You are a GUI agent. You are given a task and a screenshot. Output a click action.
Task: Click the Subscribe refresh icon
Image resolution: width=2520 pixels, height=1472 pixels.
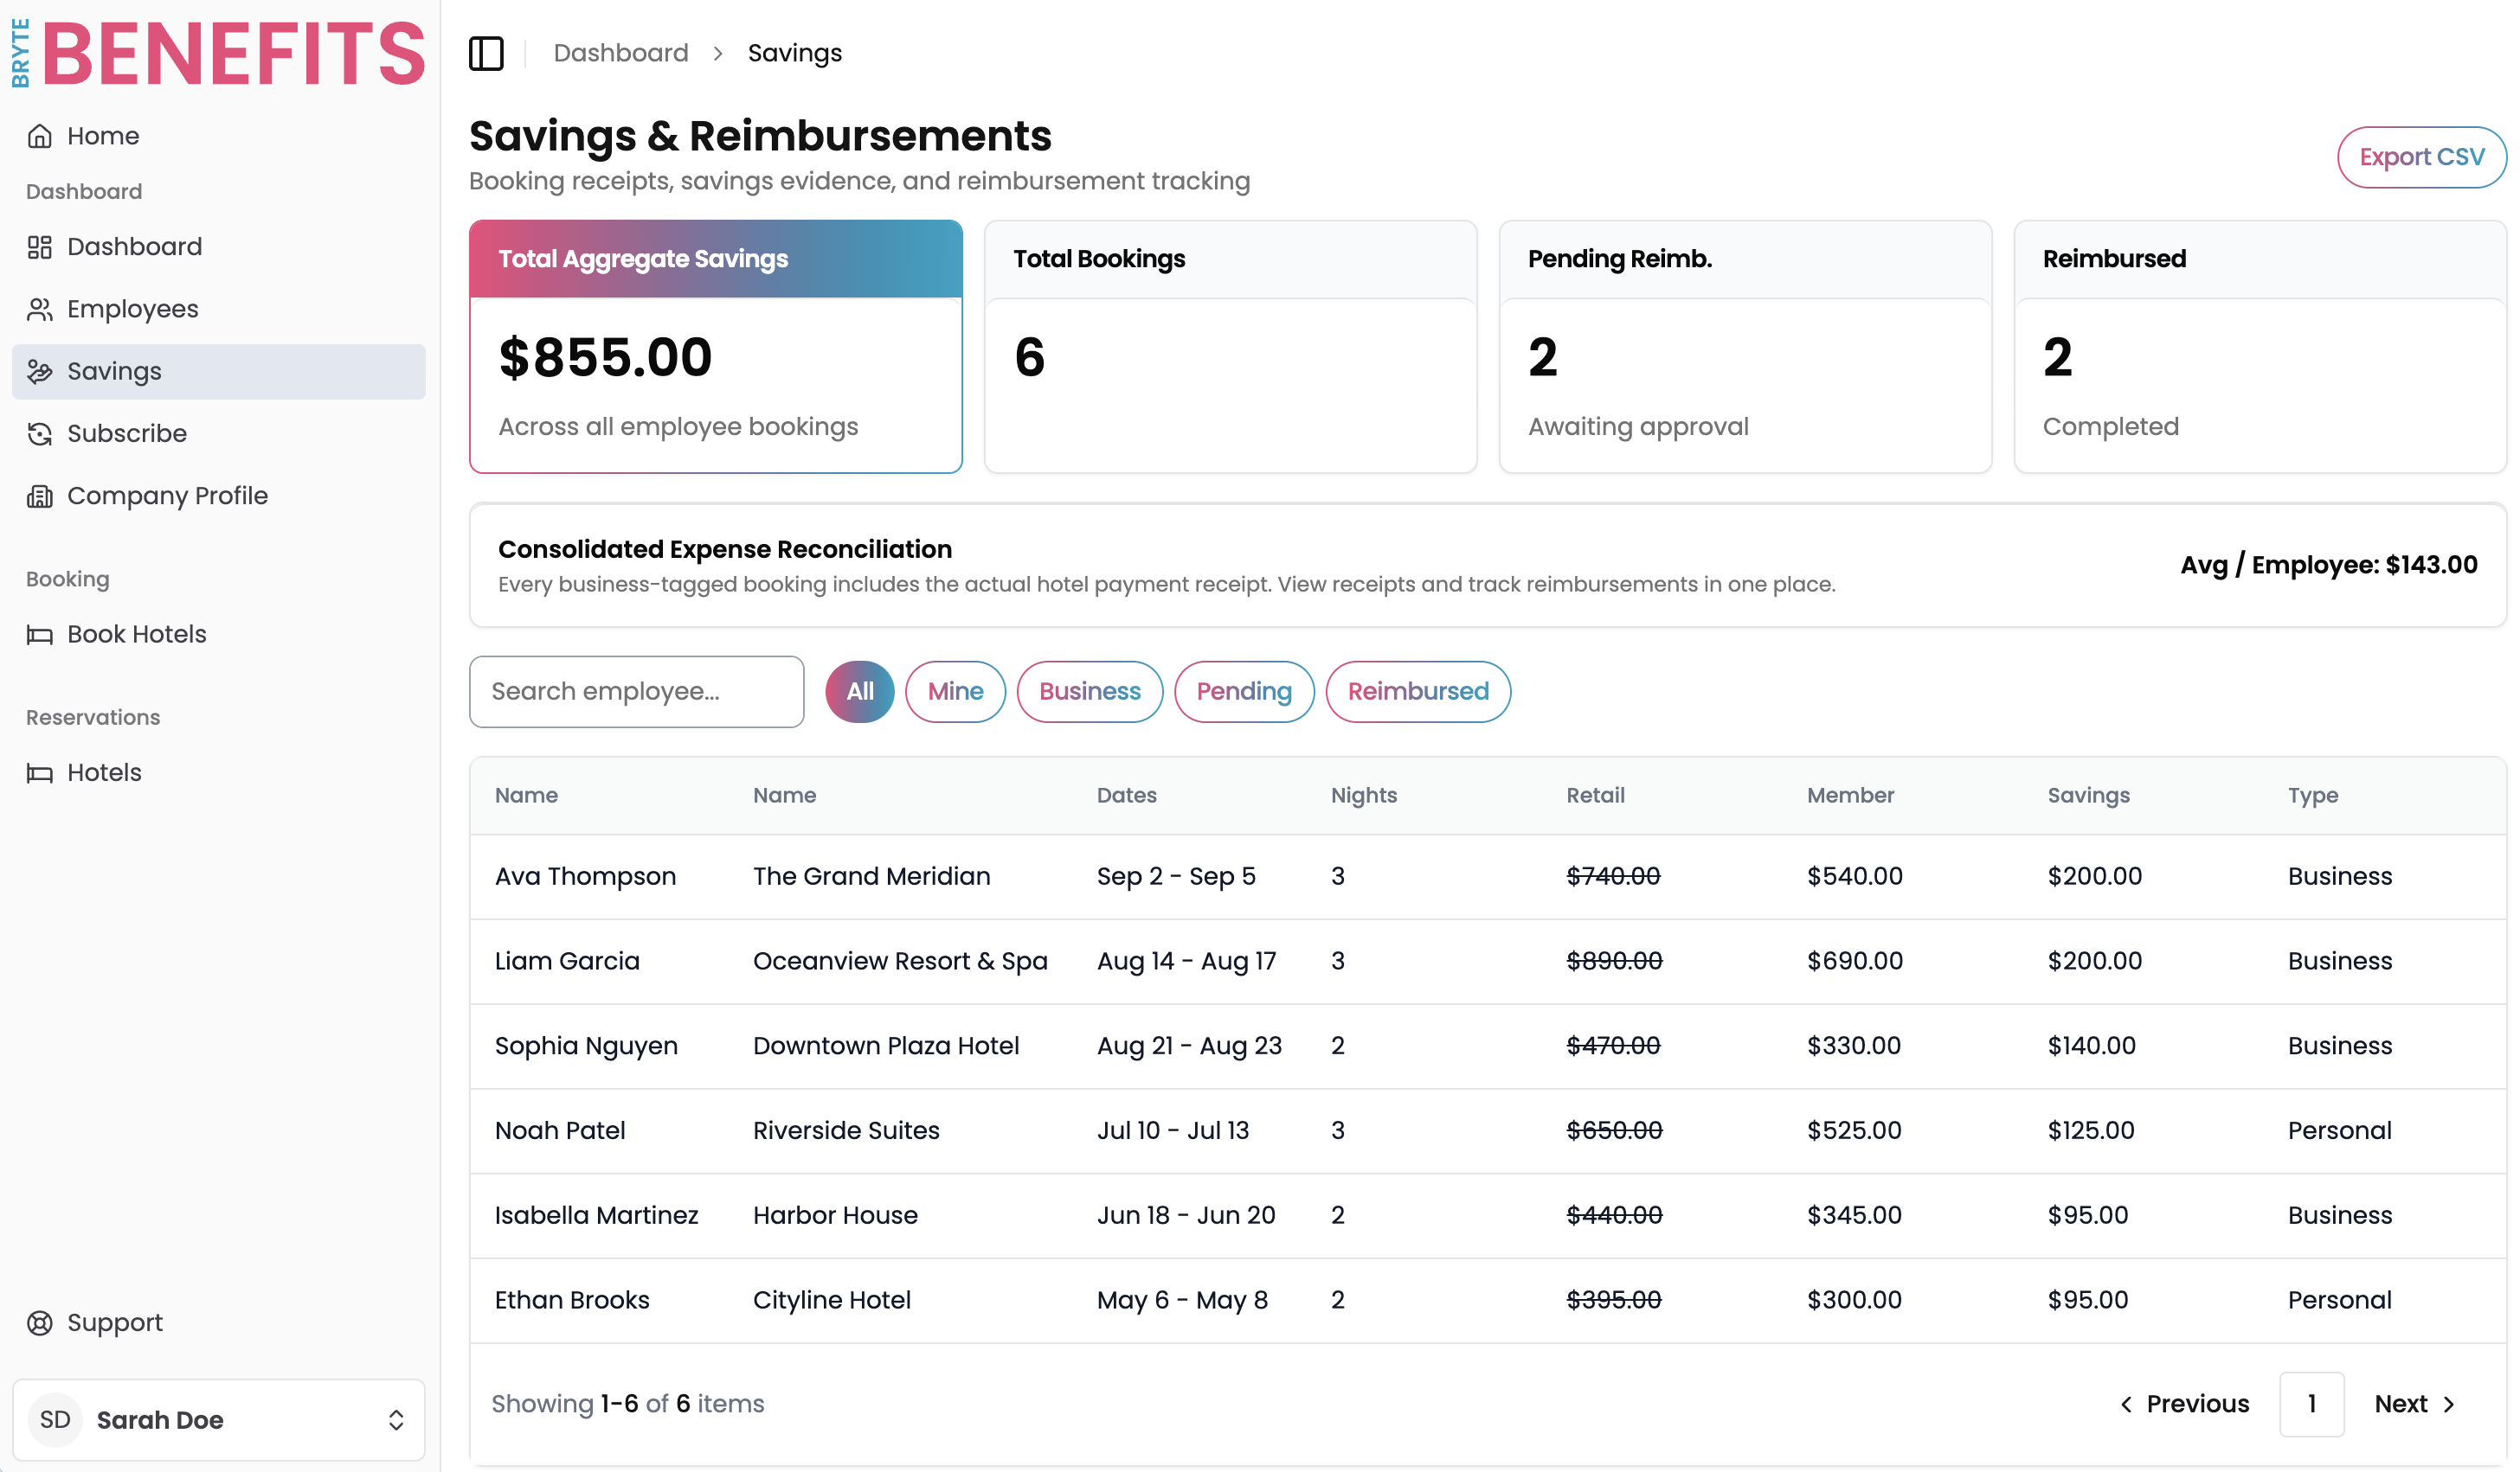point(40,433)
